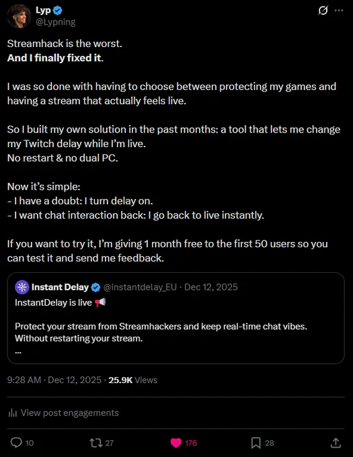Repost this post via retweet icon

(95, 443)
